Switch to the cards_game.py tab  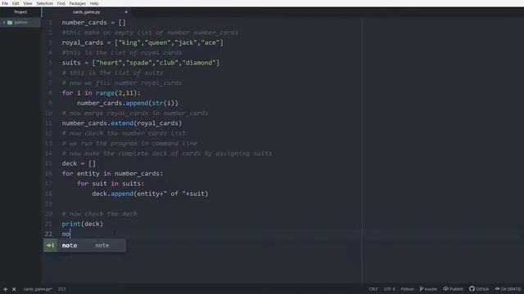[x=86, y=12]
